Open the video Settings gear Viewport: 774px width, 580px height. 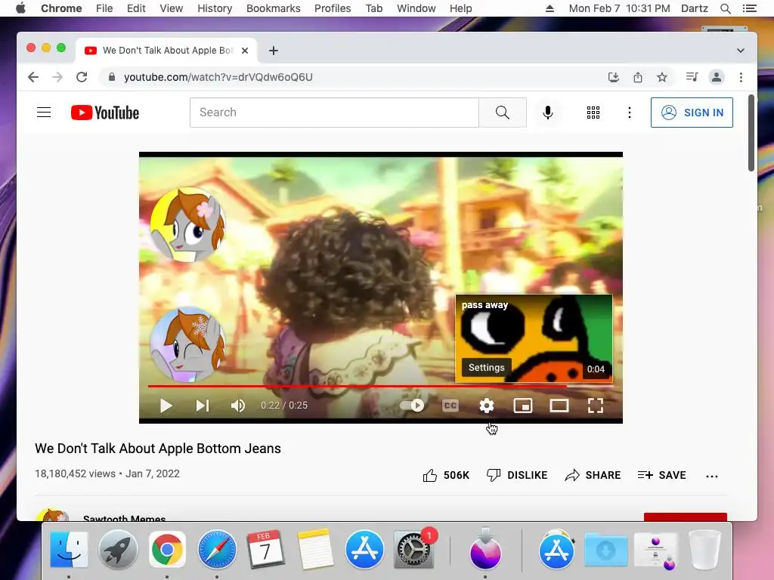tap(487, 406)
